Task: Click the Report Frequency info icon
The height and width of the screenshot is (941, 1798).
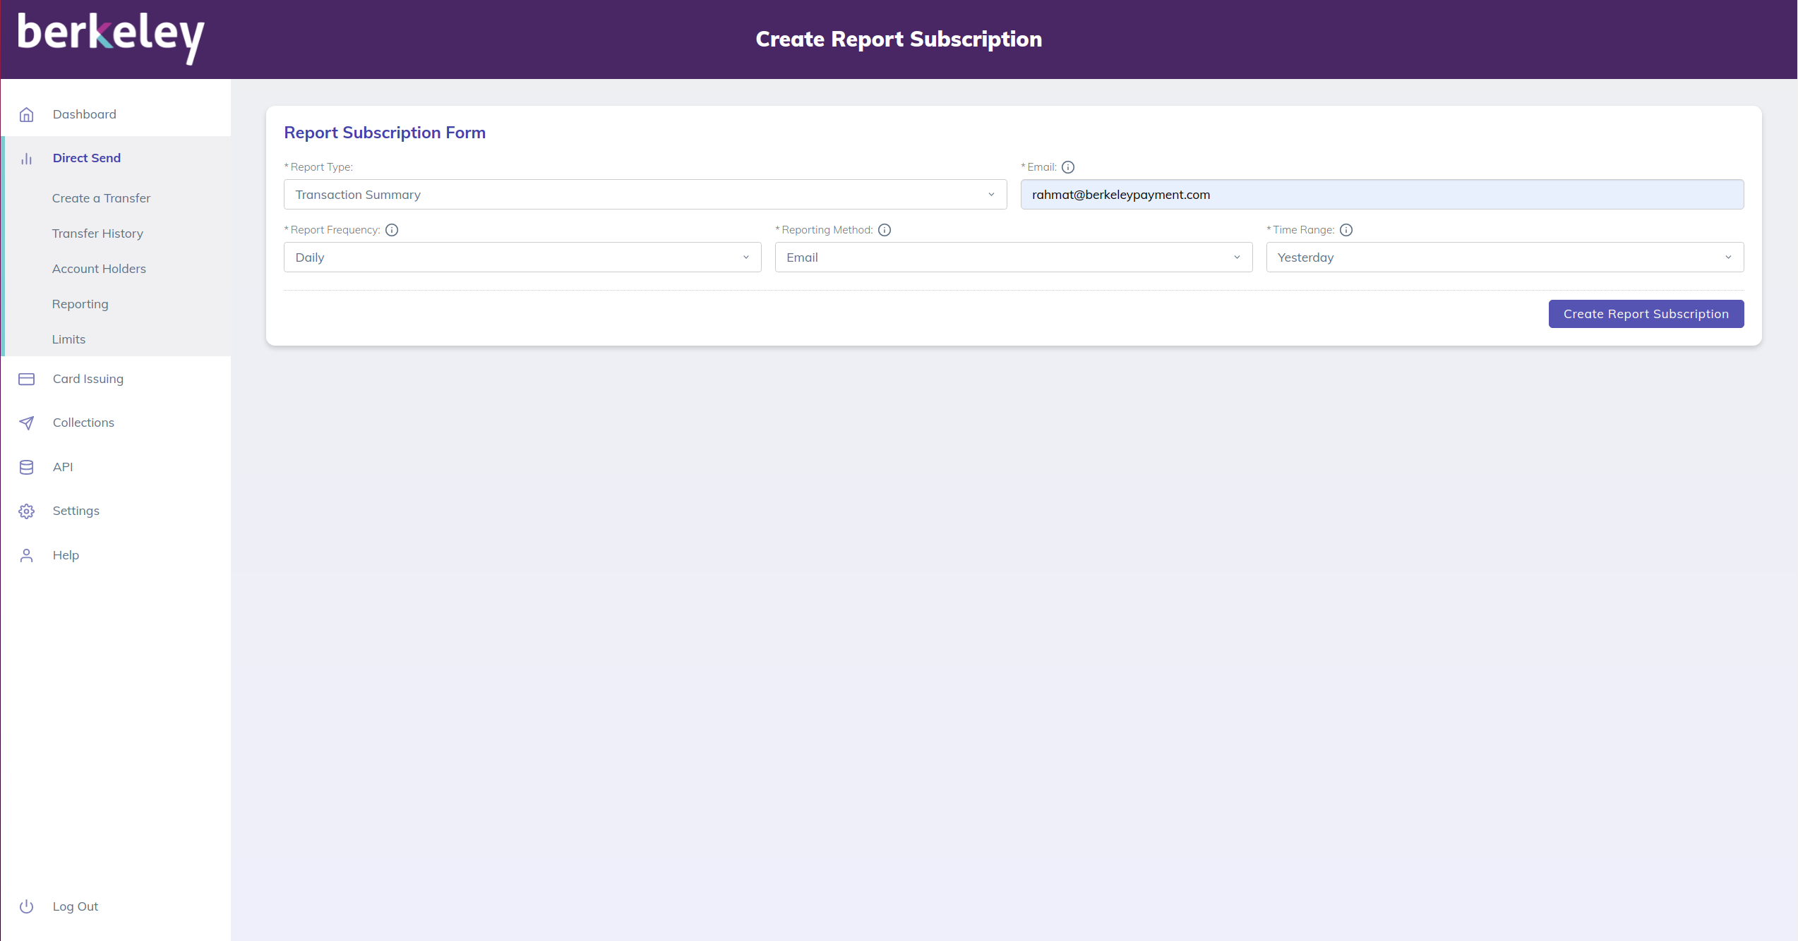Action: click(392, 230)
